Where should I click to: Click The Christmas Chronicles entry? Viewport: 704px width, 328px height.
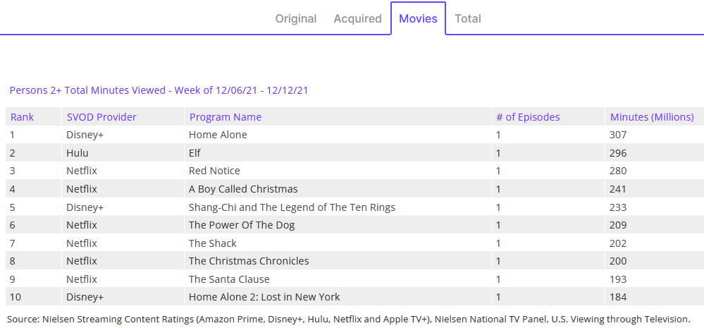point(249,261)
